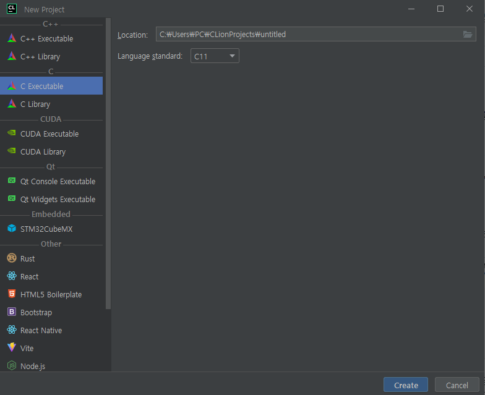The width and height of the screenshot is (485, 395).
Task: Choose the React project label
Action: pos(30,277)
